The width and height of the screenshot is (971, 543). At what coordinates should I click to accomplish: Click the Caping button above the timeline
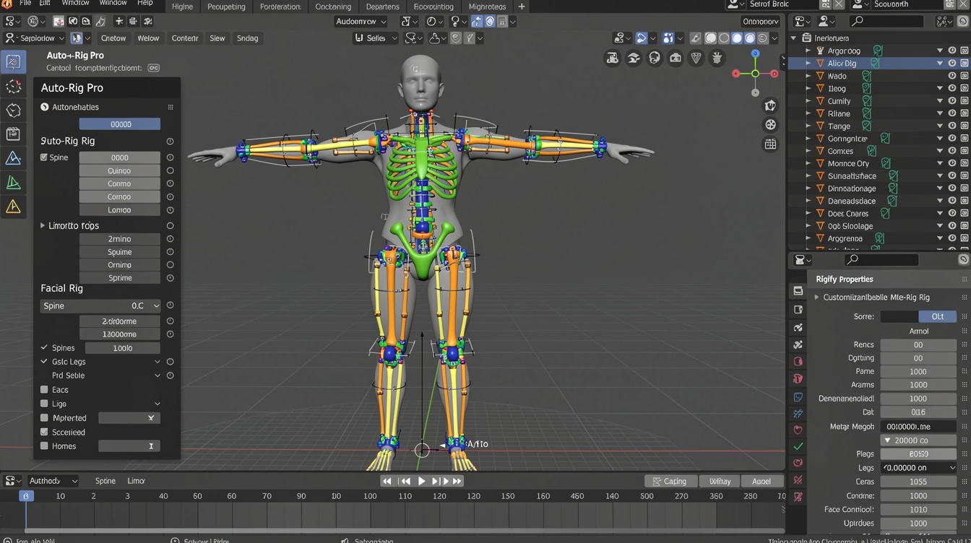670,480
